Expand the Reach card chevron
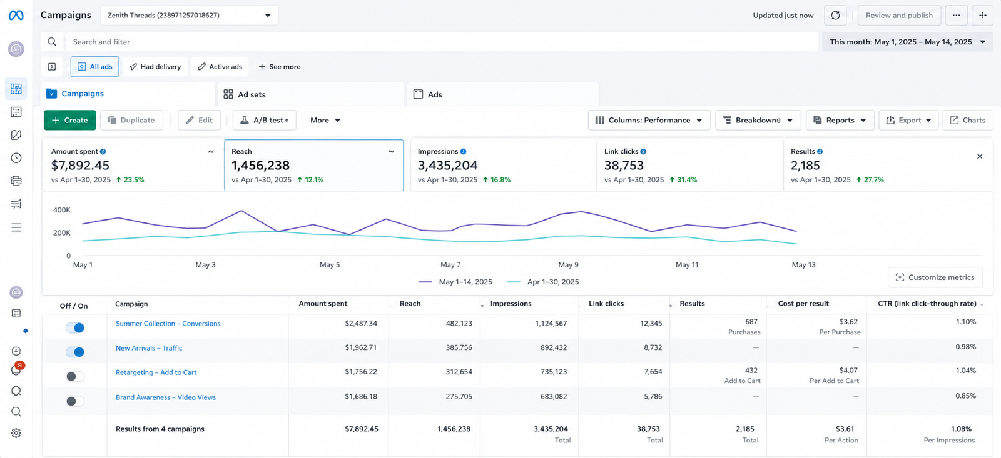Screen dimensions: 1001x458 pos(392,152)
